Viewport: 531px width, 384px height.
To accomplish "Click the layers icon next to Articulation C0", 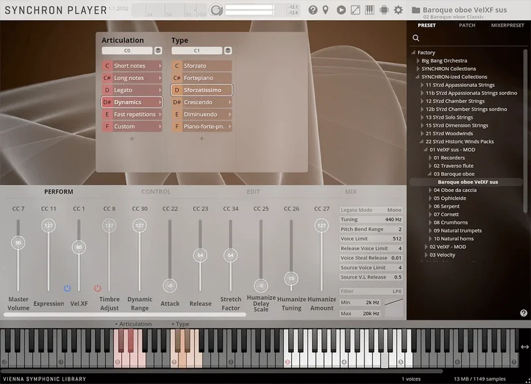I will (x=158, y=50).
